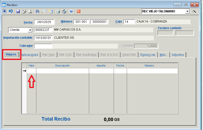Save the receipt with the floppy disk icon
Image resolution: width=203 pixels, height=130 pixels.
[x=18, y=11]
